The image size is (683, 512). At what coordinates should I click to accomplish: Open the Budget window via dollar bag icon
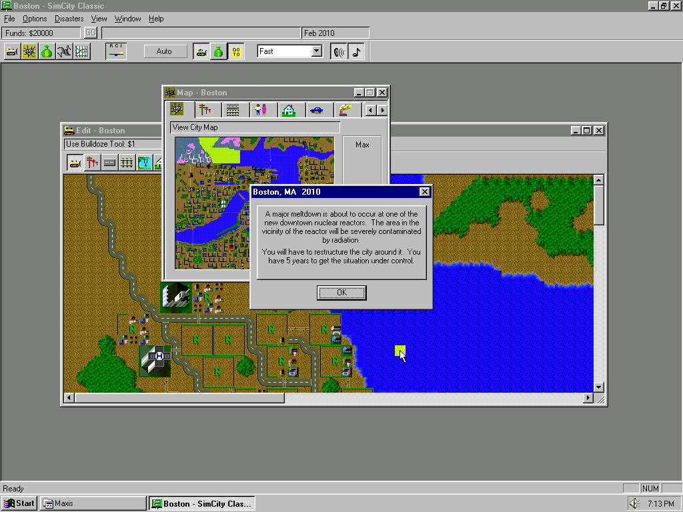click(x=45, y=51)
